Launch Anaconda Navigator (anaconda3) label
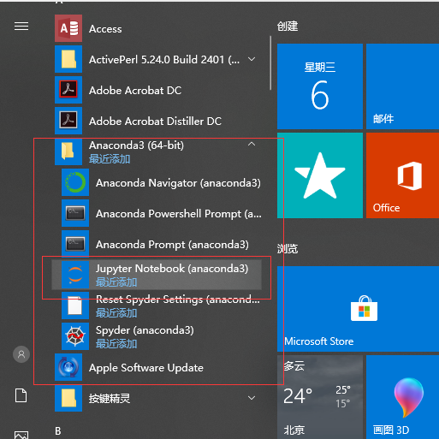This screenshot has height=439, width=439. 178,183
